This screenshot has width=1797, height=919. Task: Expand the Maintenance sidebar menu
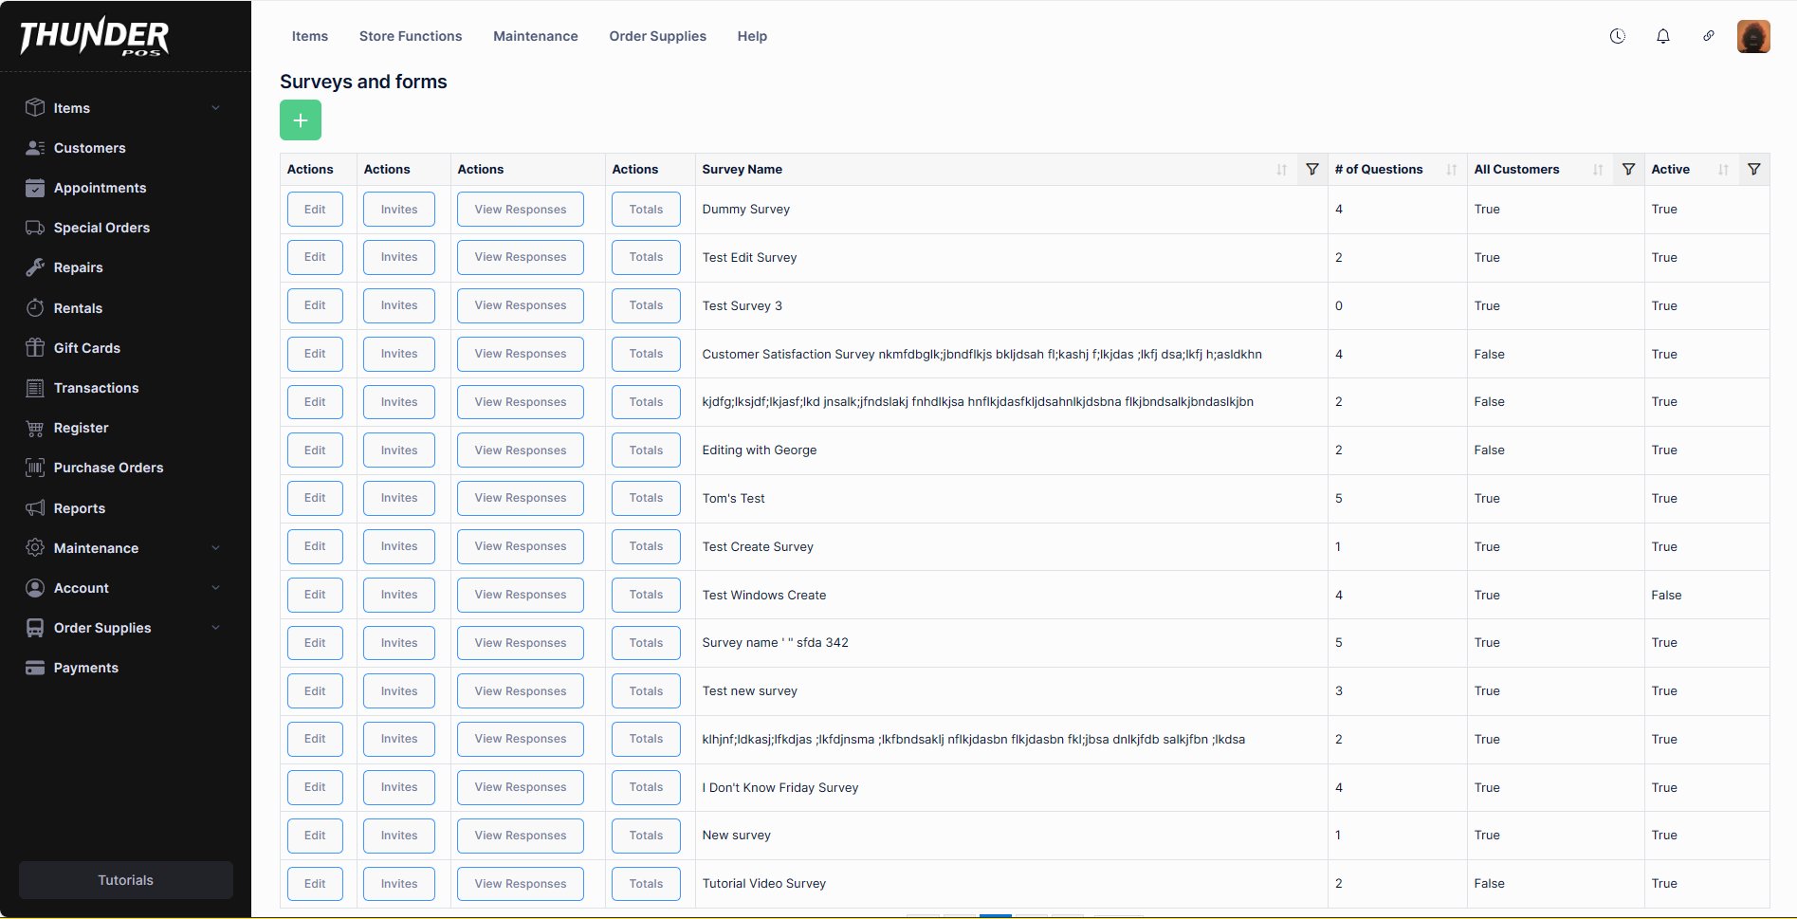click(216, 547)
